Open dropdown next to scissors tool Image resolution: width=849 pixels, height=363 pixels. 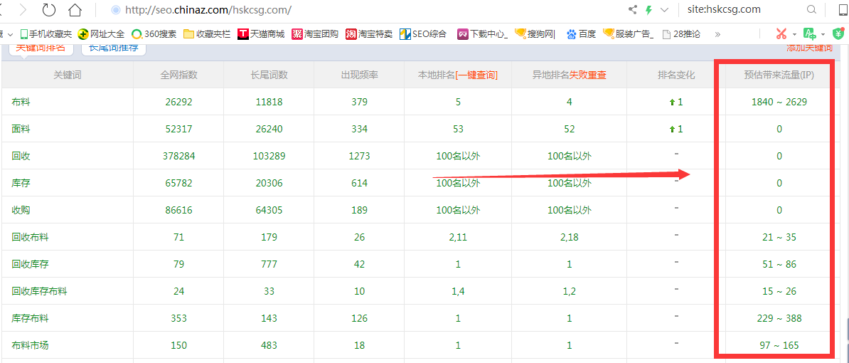point(794,33)
